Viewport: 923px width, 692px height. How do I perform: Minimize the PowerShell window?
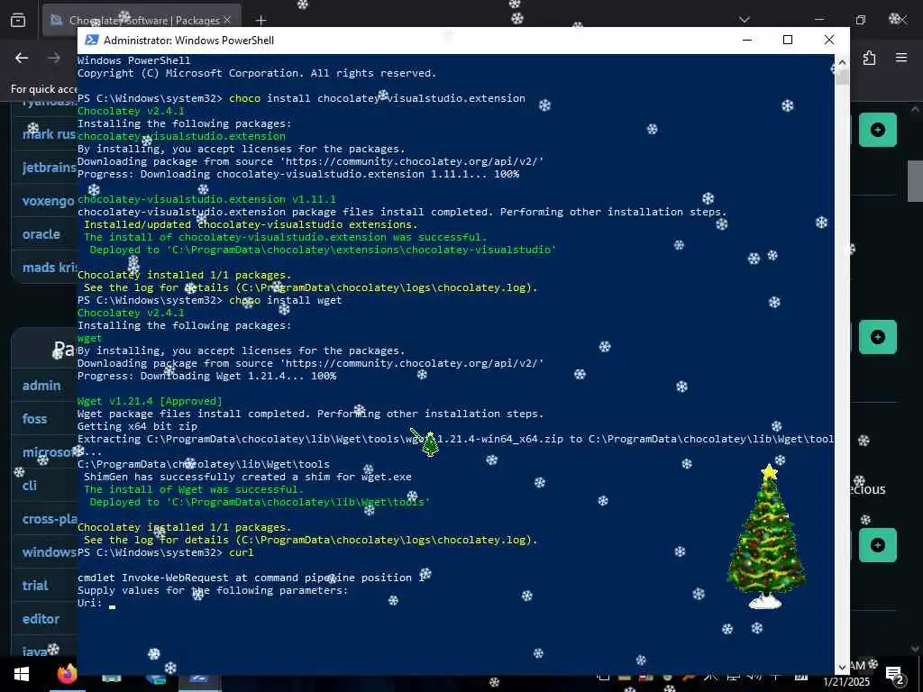[747, 40]
